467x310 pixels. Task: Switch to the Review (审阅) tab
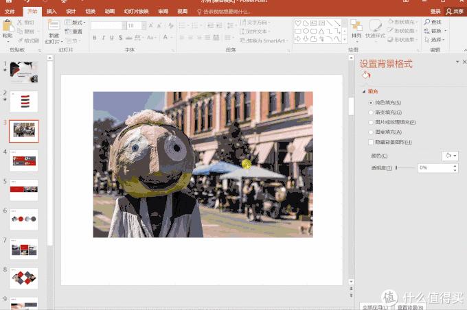pyautogui.click(x=163, y=11)
